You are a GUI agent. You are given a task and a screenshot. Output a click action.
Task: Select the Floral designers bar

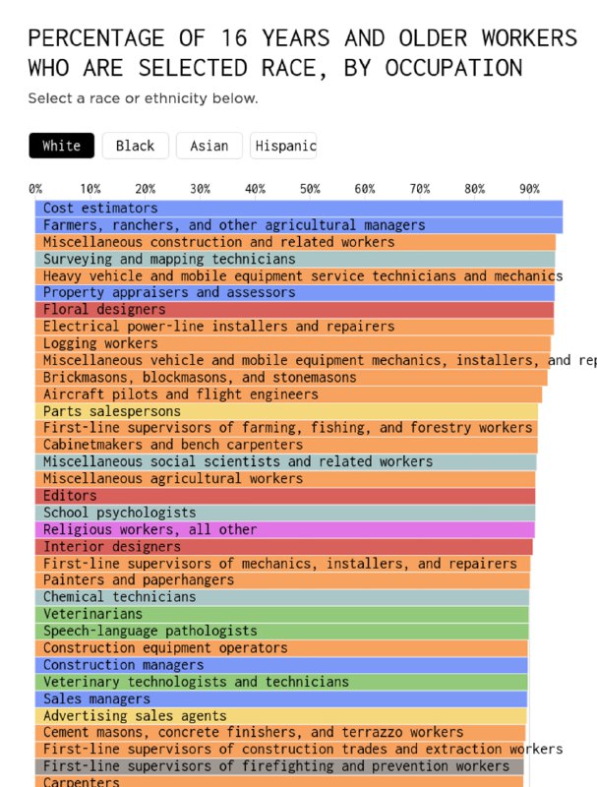pos(294,310)
